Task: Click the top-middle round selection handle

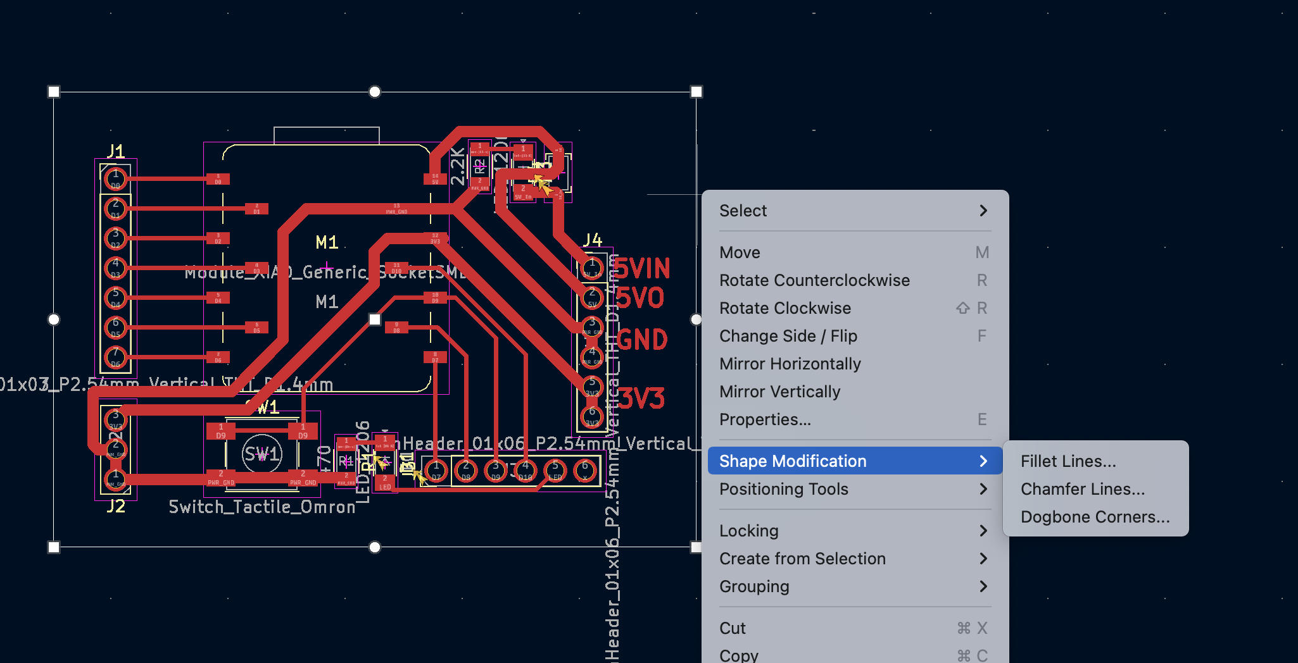Action: [x=375, y=92]
